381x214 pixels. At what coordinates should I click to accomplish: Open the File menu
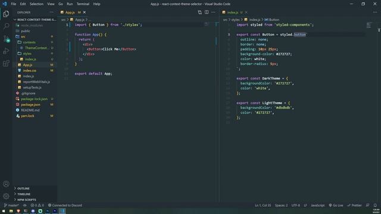pos(13,4)
